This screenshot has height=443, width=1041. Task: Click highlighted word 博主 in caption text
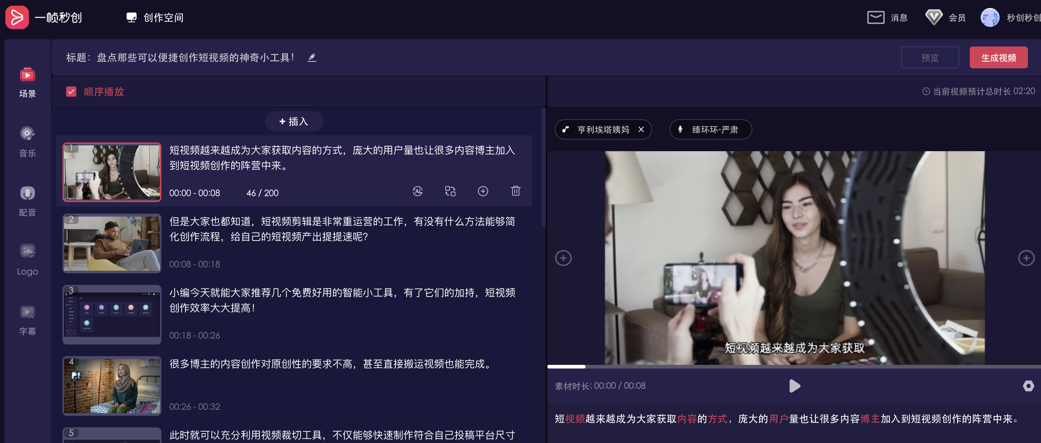870,419
